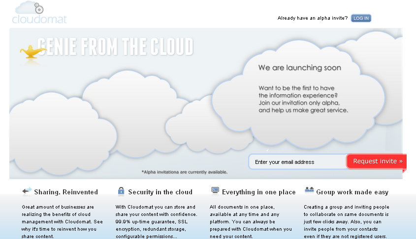
Task: Click the 'We are launching soon' heading
Action: (x=300, y=68)
